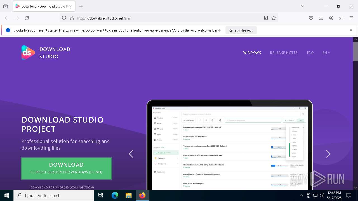Open the Windows Start menu

coord(7,195)
